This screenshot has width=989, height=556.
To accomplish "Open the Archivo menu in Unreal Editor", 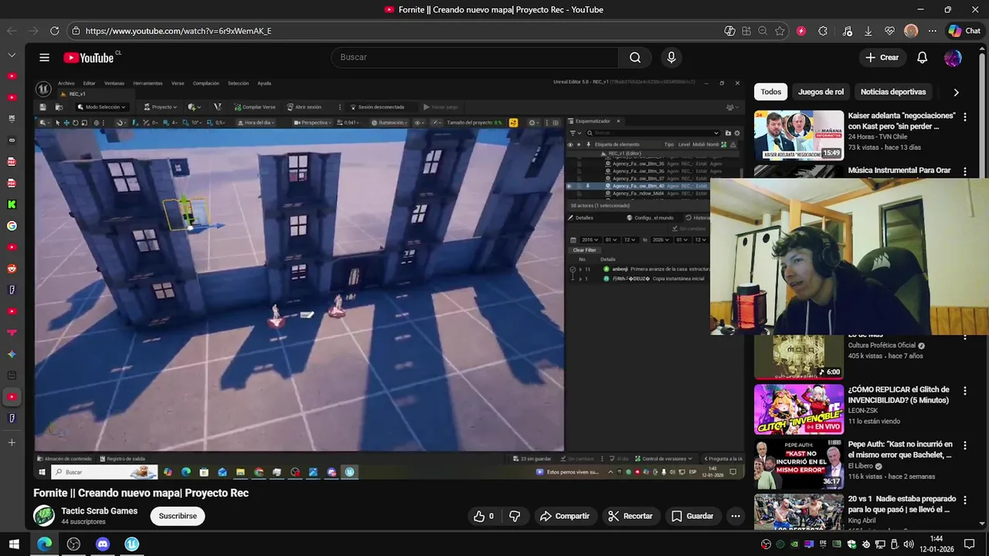I will pos(66,83).
